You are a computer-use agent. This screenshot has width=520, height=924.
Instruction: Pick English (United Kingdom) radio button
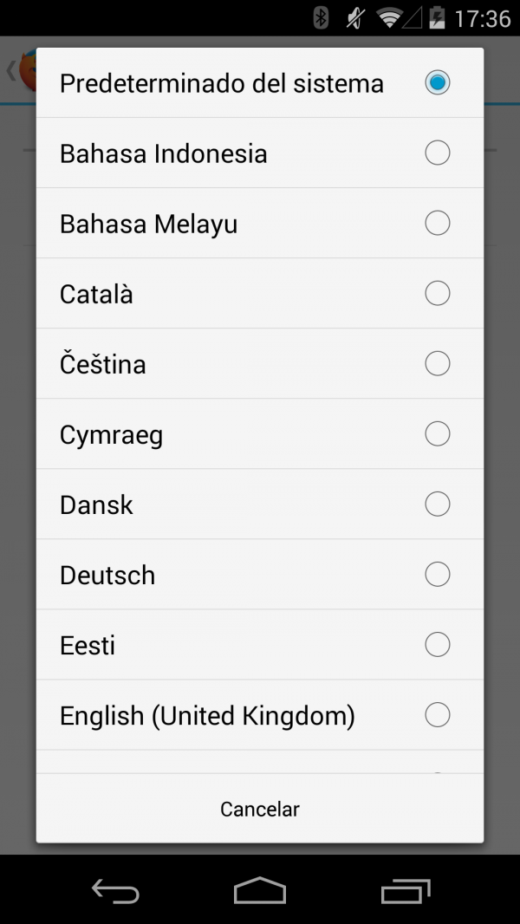coord(438,715)
